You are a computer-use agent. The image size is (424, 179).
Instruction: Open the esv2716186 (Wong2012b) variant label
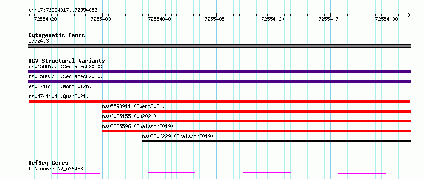60,86
